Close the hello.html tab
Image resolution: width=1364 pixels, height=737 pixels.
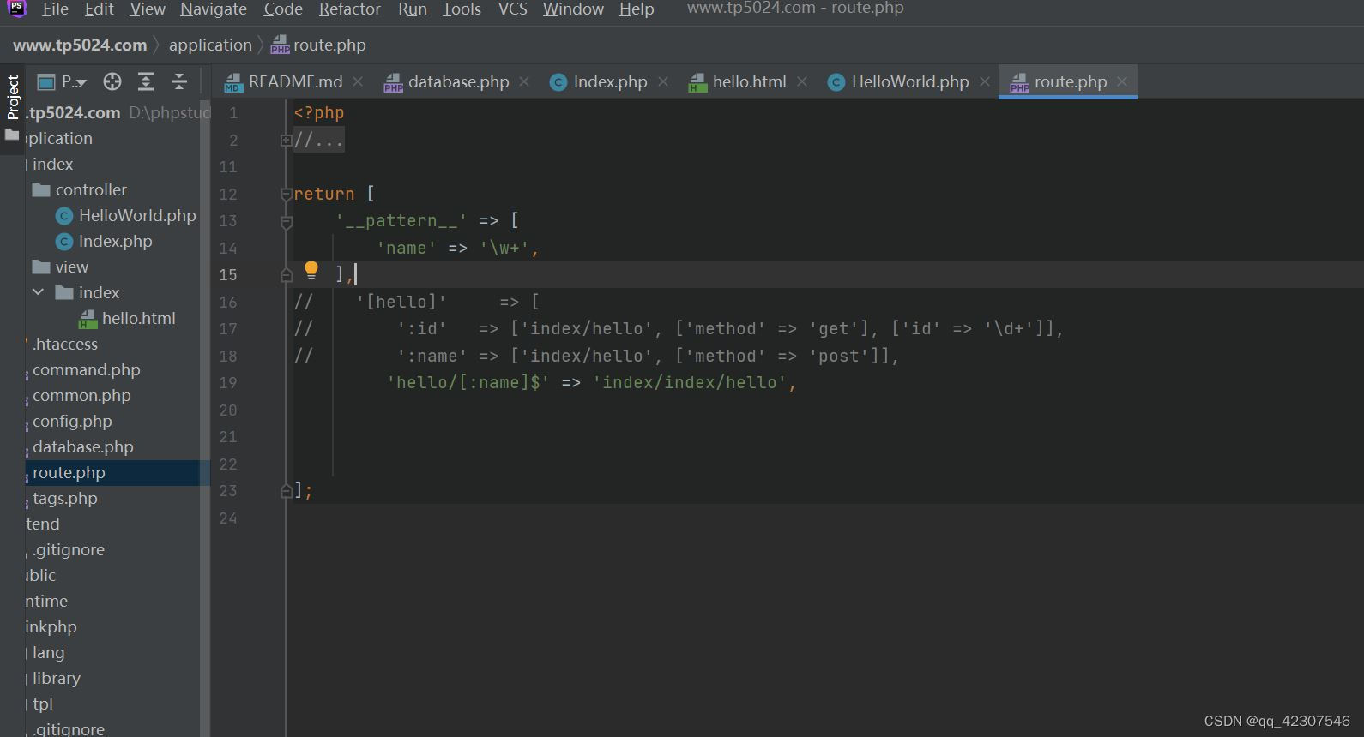[x=802, y=81]
